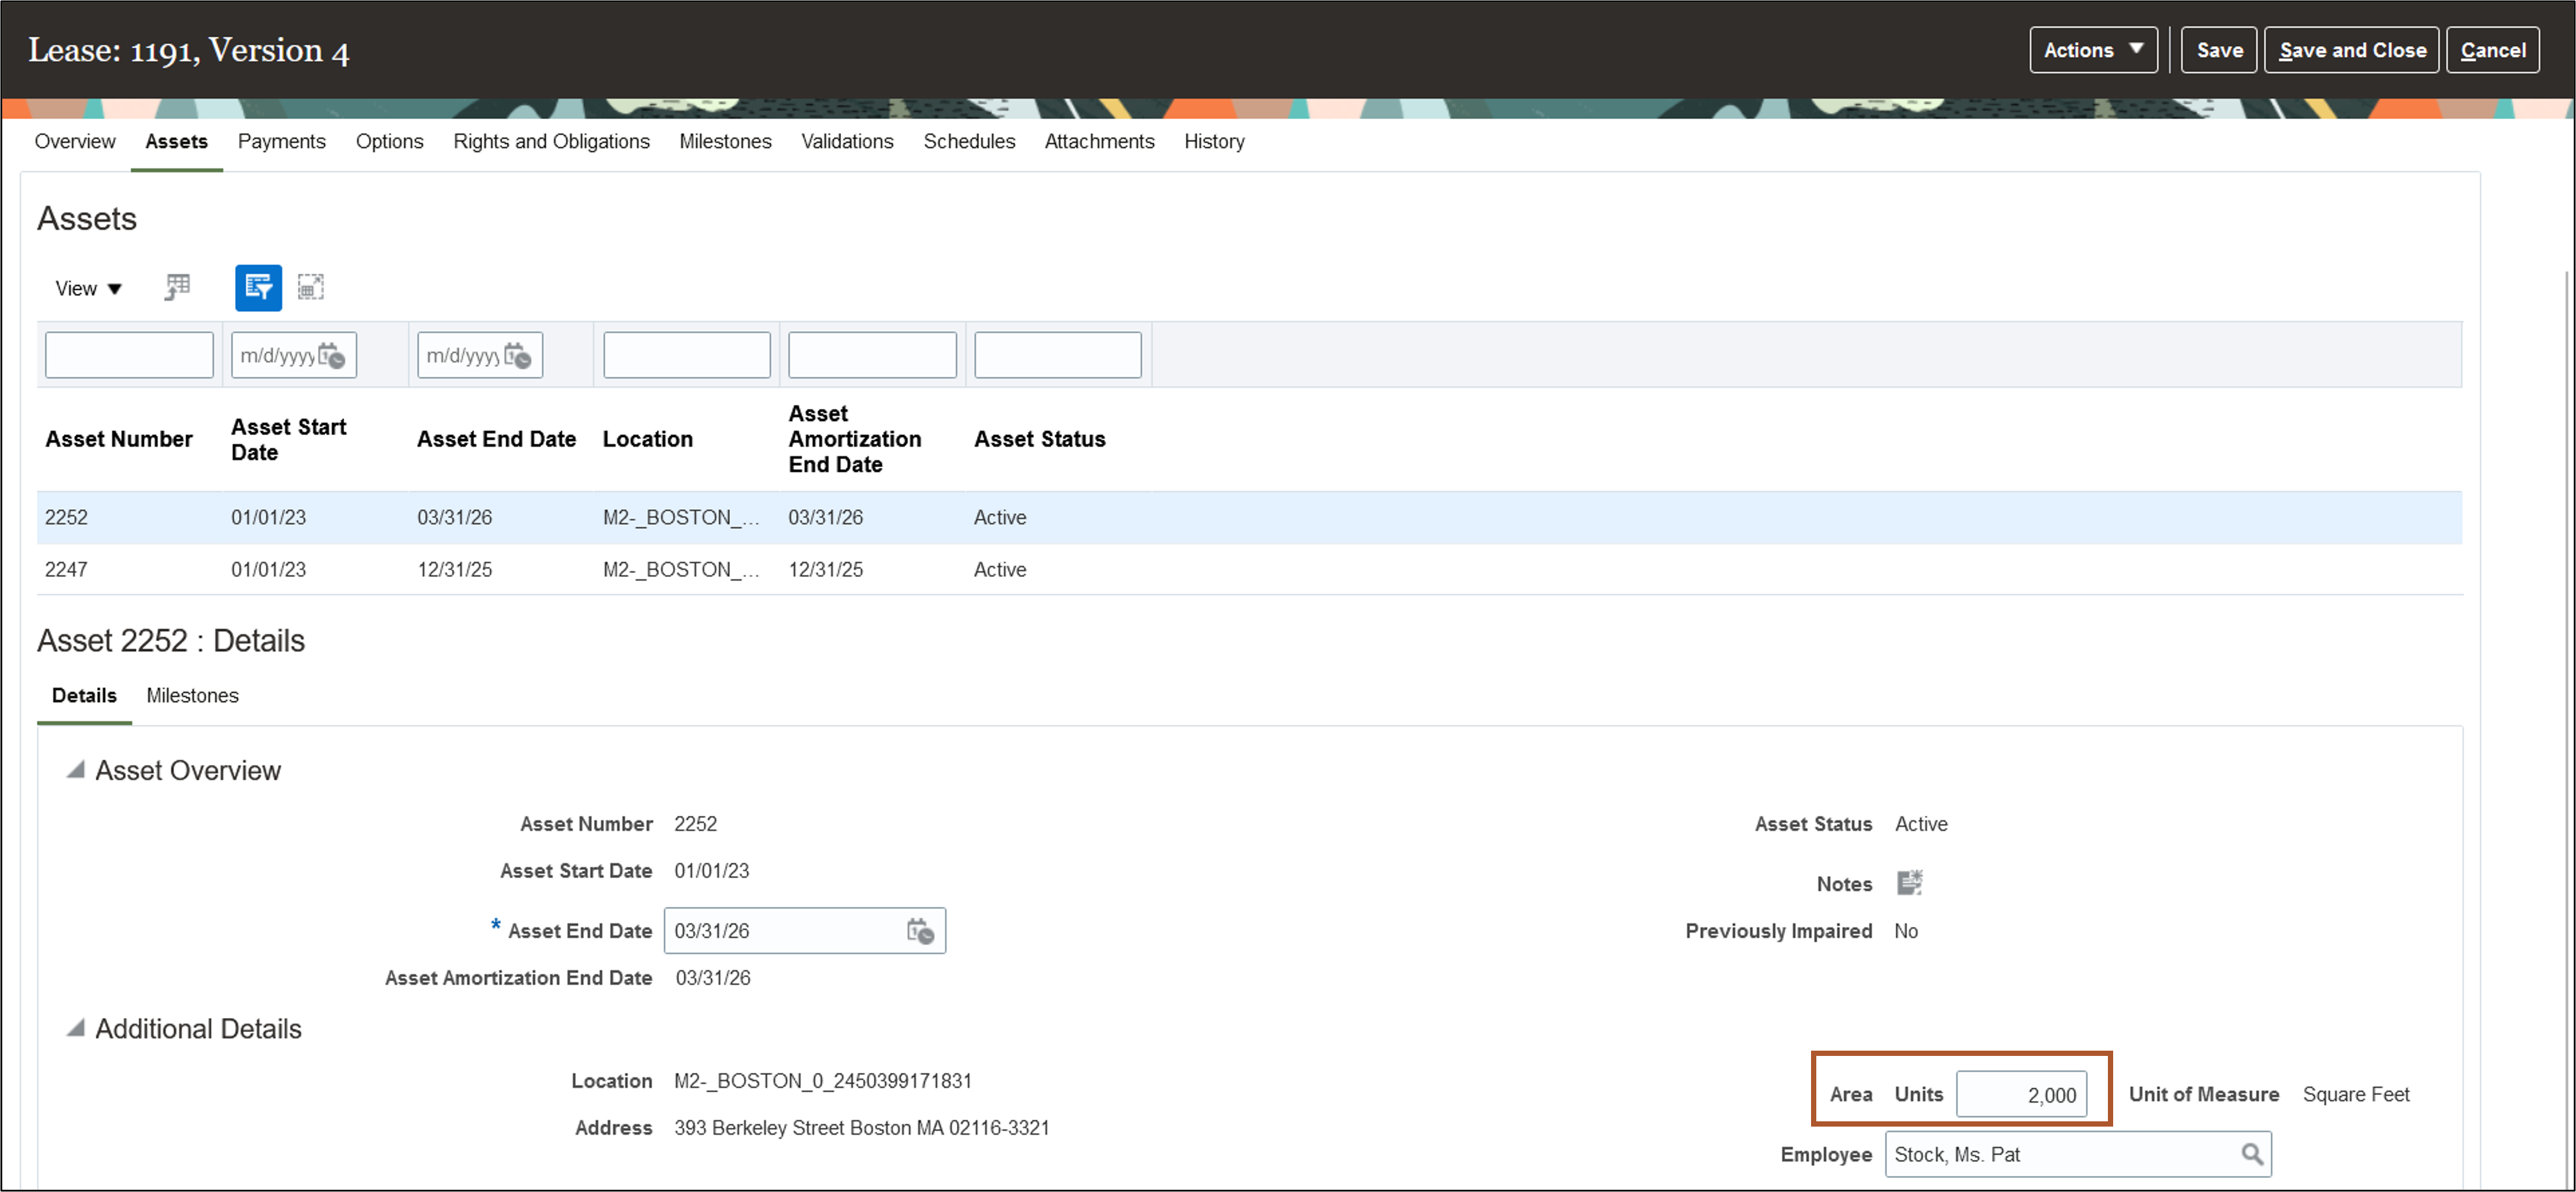Click the Query By Example filter icon
Screen dimensions: 2576x1192
[x=258, y=288]
